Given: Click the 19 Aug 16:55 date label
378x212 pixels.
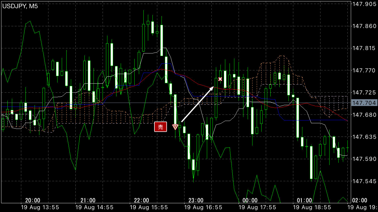Looking at the screenshot, I should pyautogui.click(x=203, y=207).
